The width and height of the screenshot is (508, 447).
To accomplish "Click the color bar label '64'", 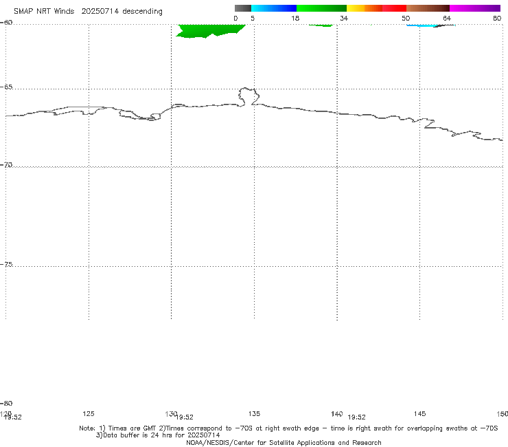I will (447, 19).
